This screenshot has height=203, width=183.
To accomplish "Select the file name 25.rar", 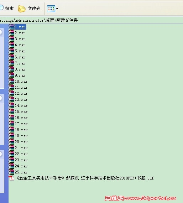I will pos(21,172).
